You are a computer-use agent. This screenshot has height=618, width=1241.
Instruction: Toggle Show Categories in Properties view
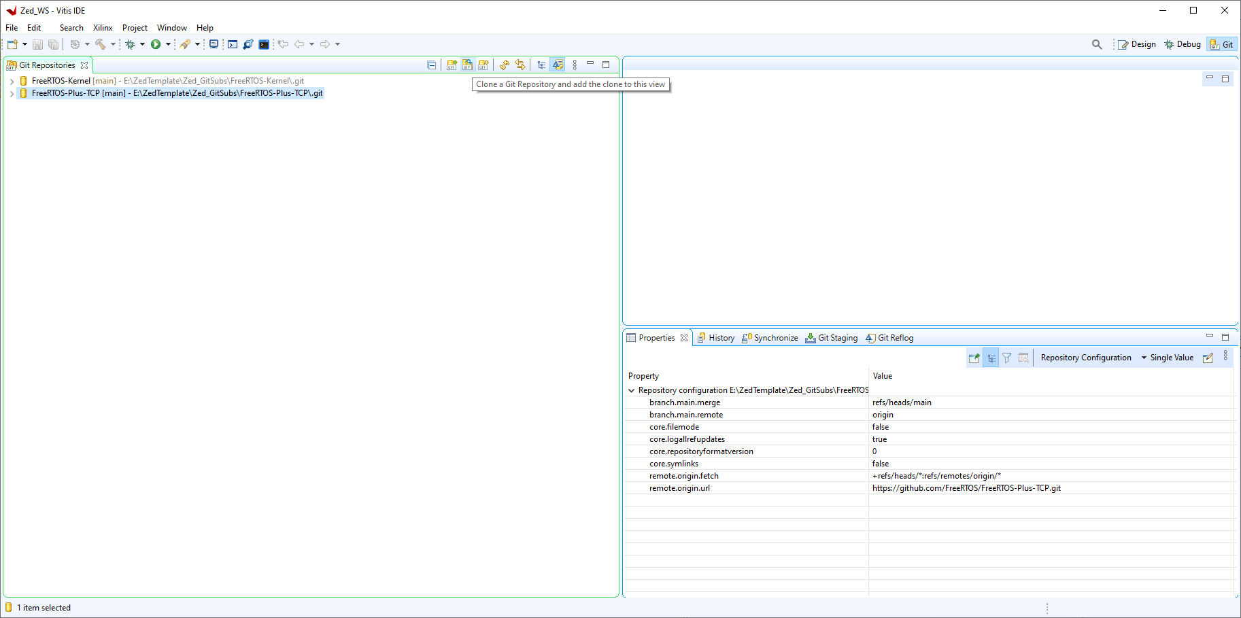tap(991, 358)
